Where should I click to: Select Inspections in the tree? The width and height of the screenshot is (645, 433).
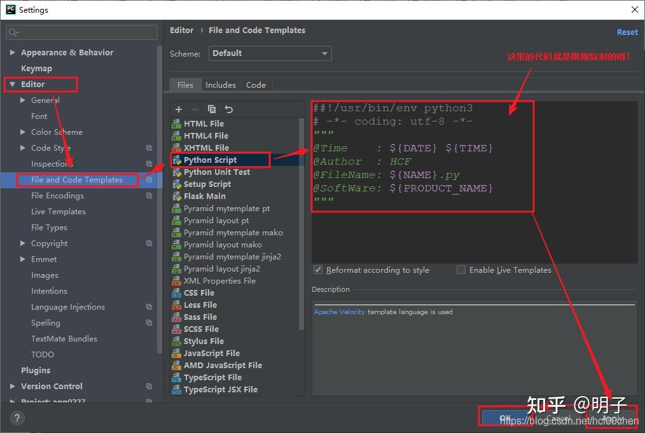pos(52,163)
